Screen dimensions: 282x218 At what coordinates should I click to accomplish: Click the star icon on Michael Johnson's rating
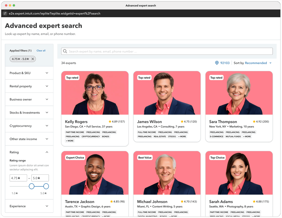[x=182, y=201]
